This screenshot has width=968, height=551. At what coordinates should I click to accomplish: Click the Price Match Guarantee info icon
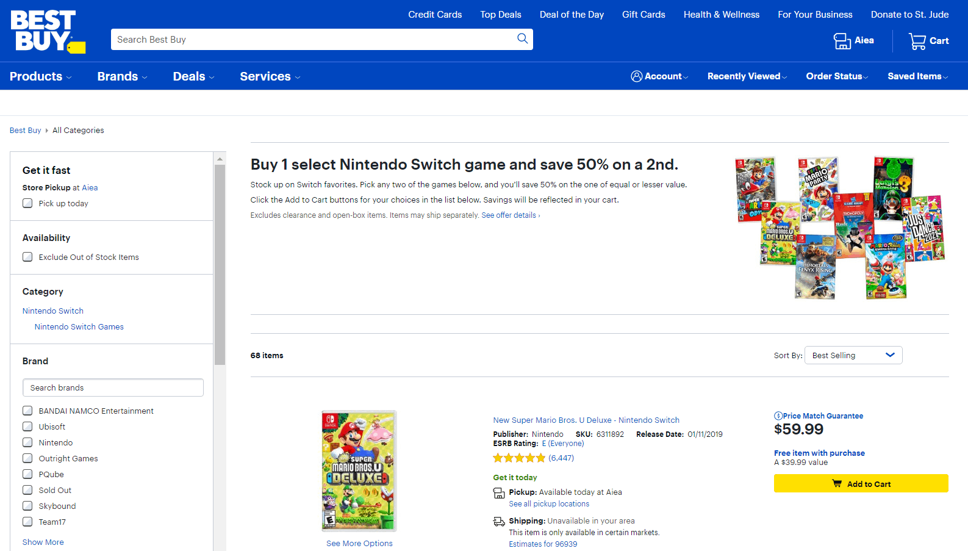[x=778, y=416]
